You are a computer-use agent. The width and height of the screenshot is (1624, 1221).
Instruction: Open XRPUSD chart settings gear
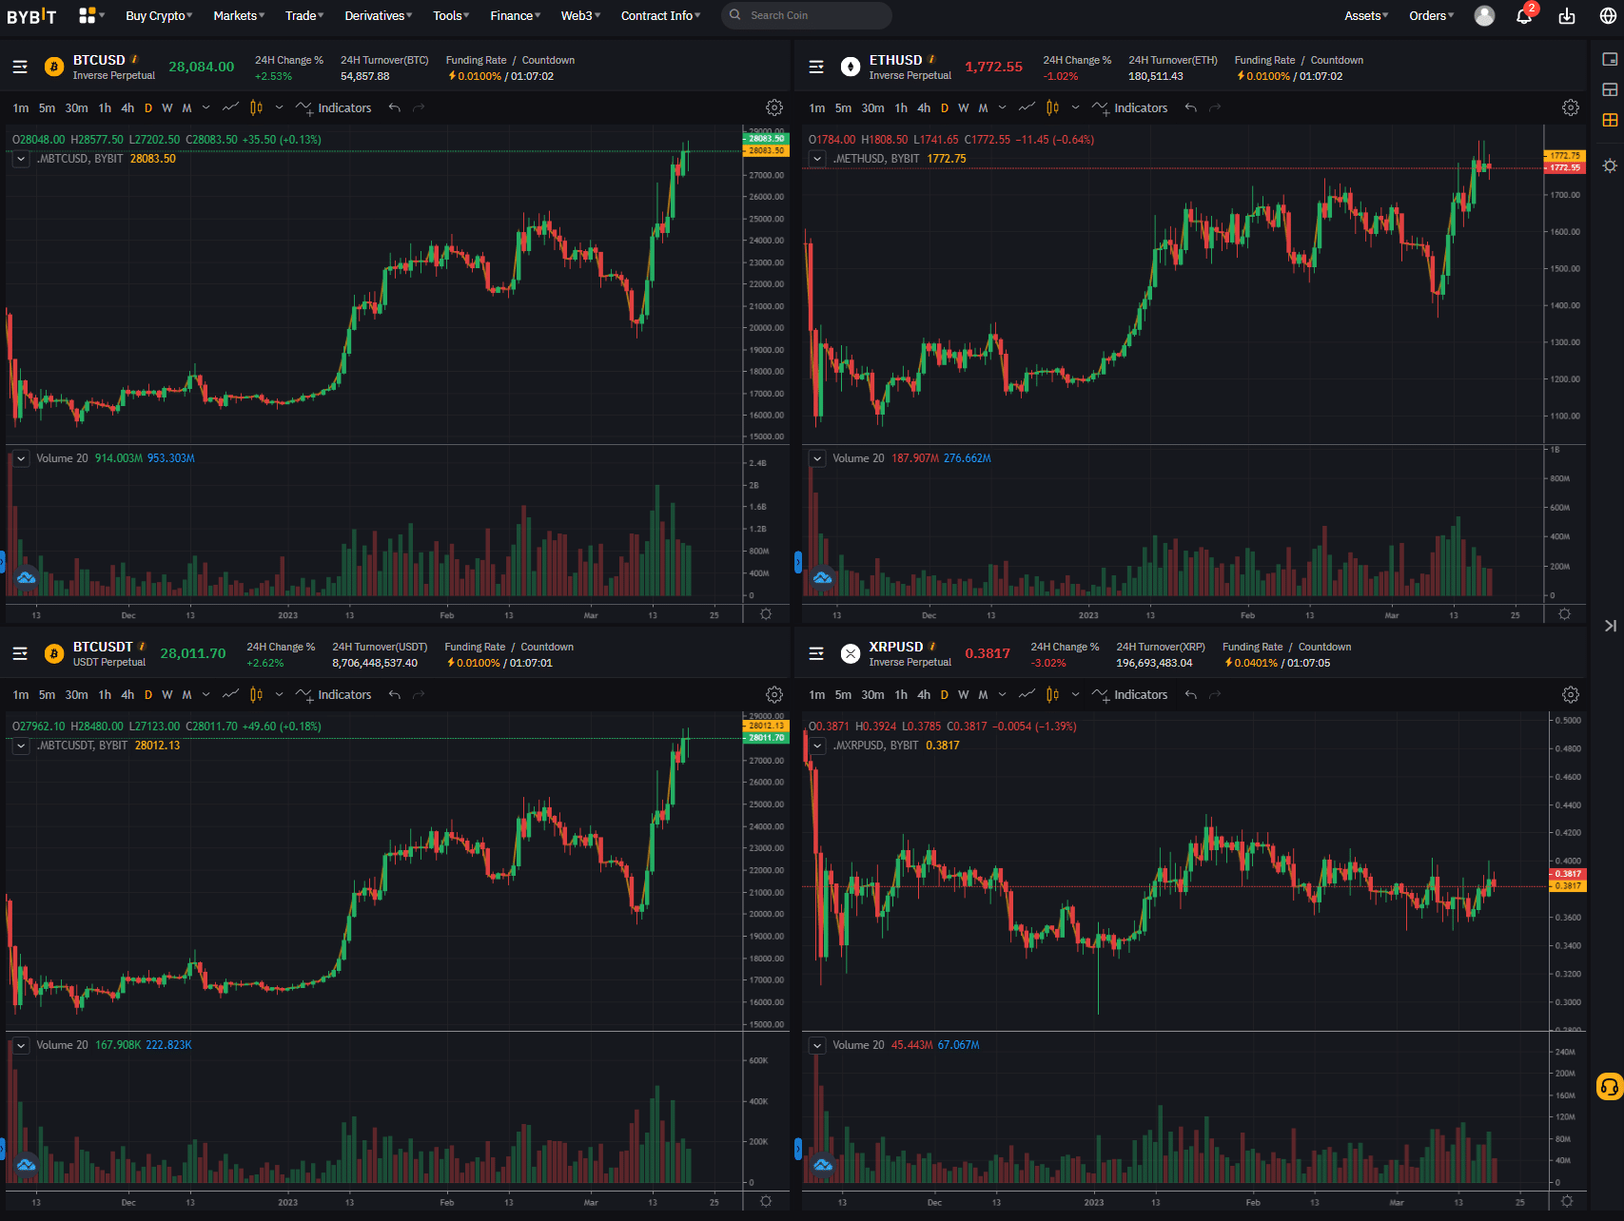(1571, 694)
